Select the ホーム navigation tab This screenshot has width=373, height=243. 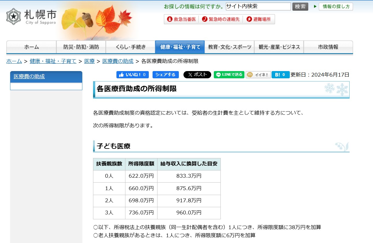tap(31, 47)
